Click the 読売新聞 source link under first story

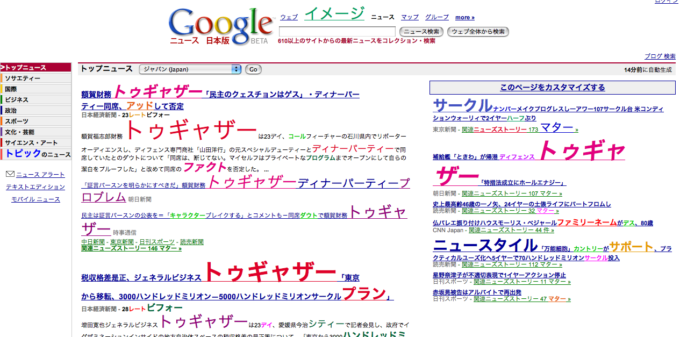[x=192, y=242]
